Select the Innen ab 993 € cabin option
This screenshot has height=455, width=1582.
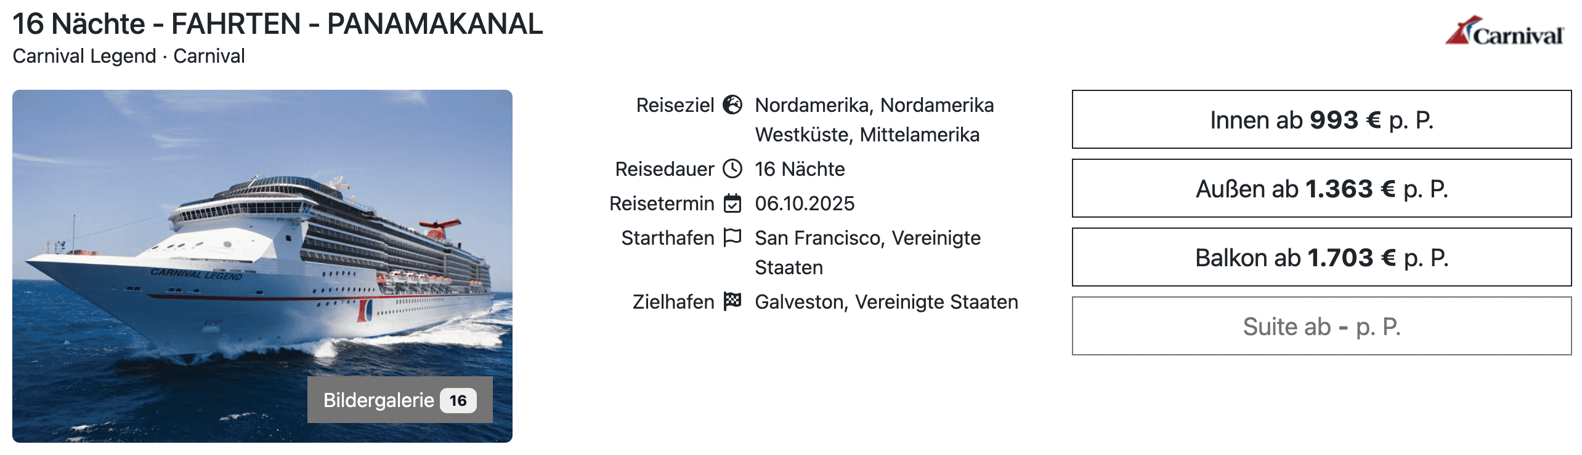coord(1321,120)
